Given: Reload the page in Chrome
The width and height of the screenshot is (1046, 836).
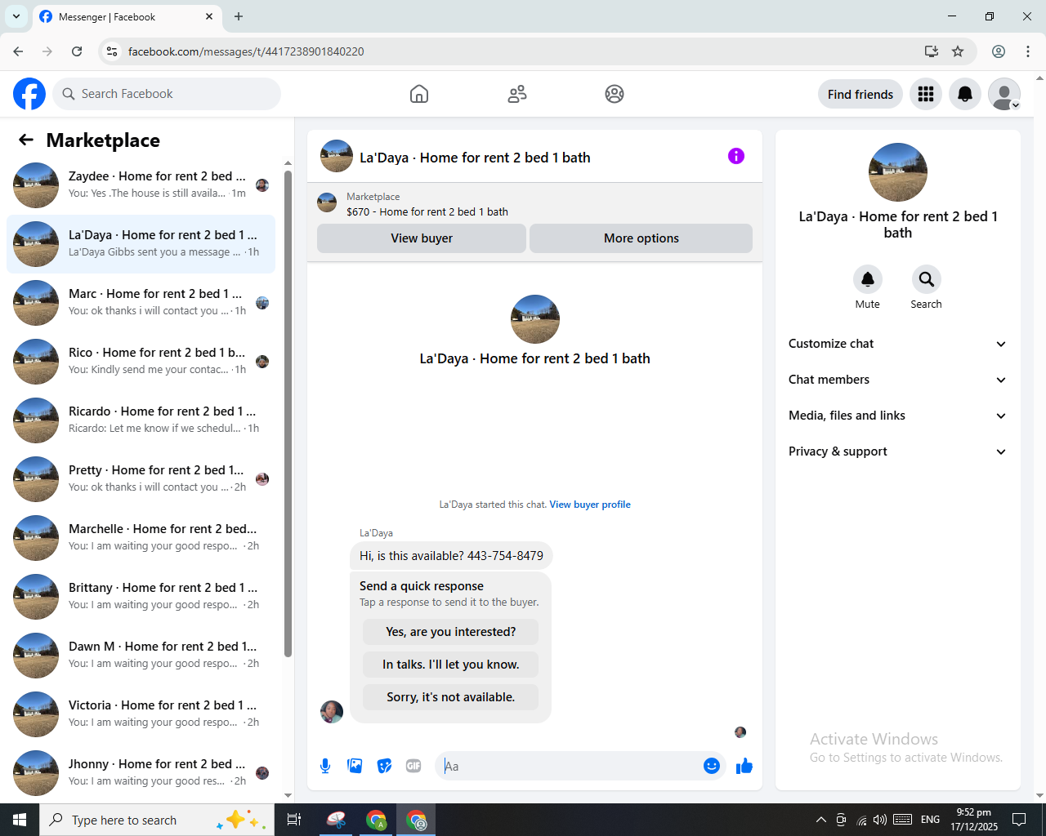Looking at the screenshot, I should (77, 51).
